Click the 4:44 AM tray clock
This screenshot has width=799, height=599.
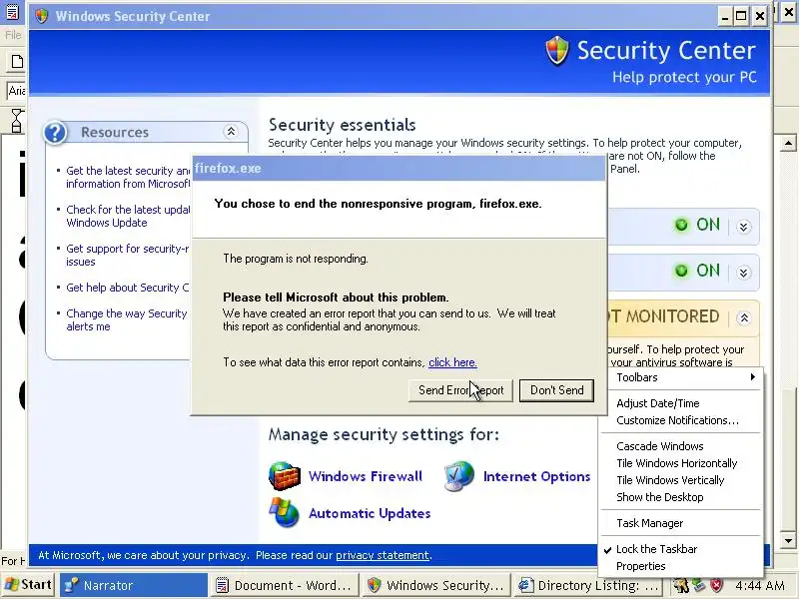coord(759,586)
